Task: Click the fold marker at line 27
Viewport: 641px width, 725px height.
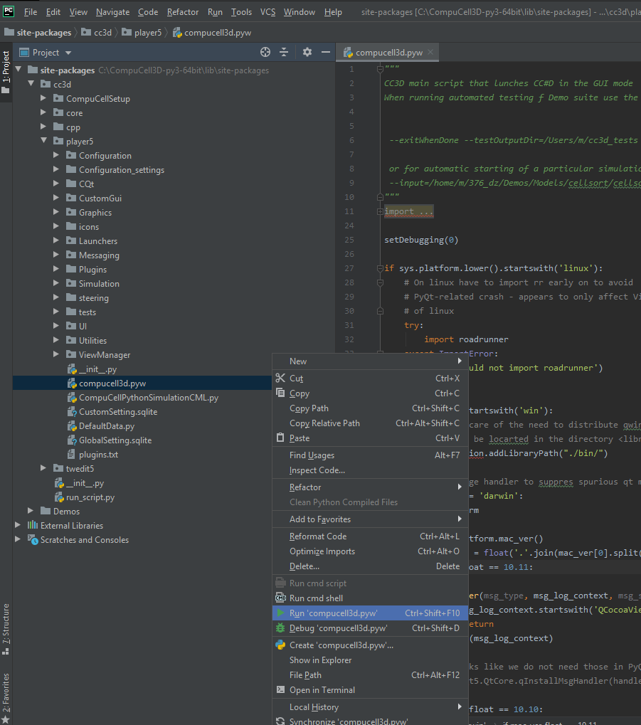Action: point(380,268)
